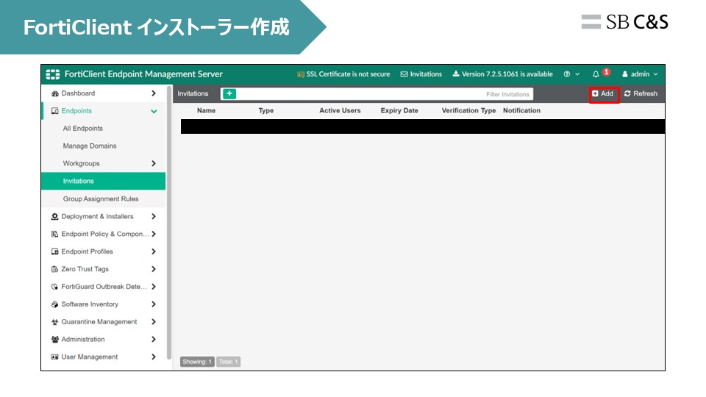
Task: Expand Software Inventory chevron
Action: coord(154,304)
